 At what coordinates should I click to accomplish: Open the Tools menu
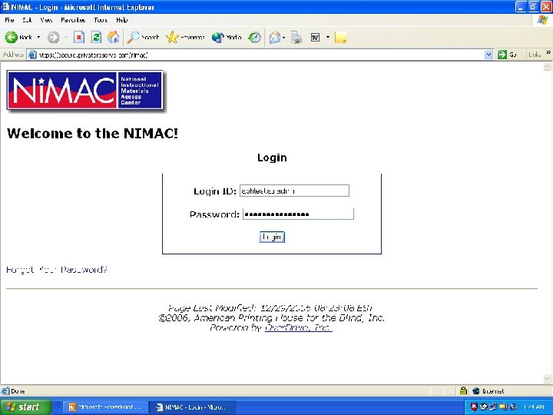coord(101,20)
